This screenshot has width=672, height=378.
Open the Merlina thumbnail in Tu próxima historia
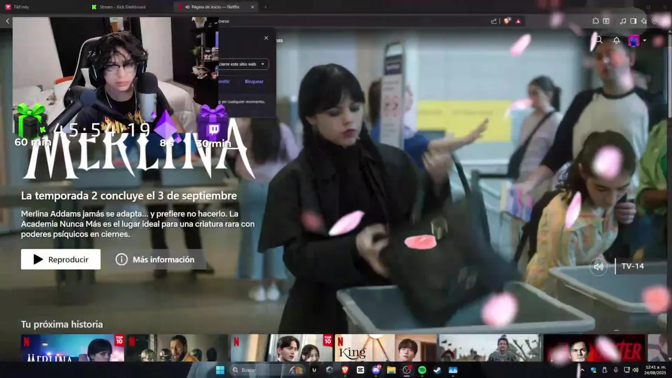(72, 348)
